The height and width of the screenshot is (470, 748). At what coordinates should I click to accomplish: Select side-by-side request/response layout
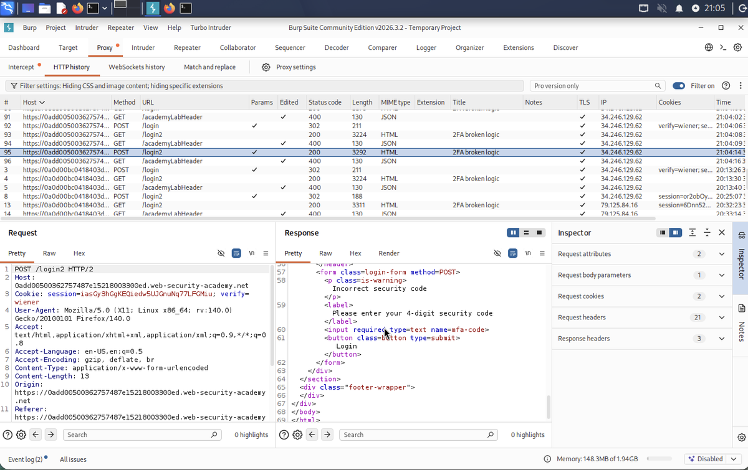513,233
